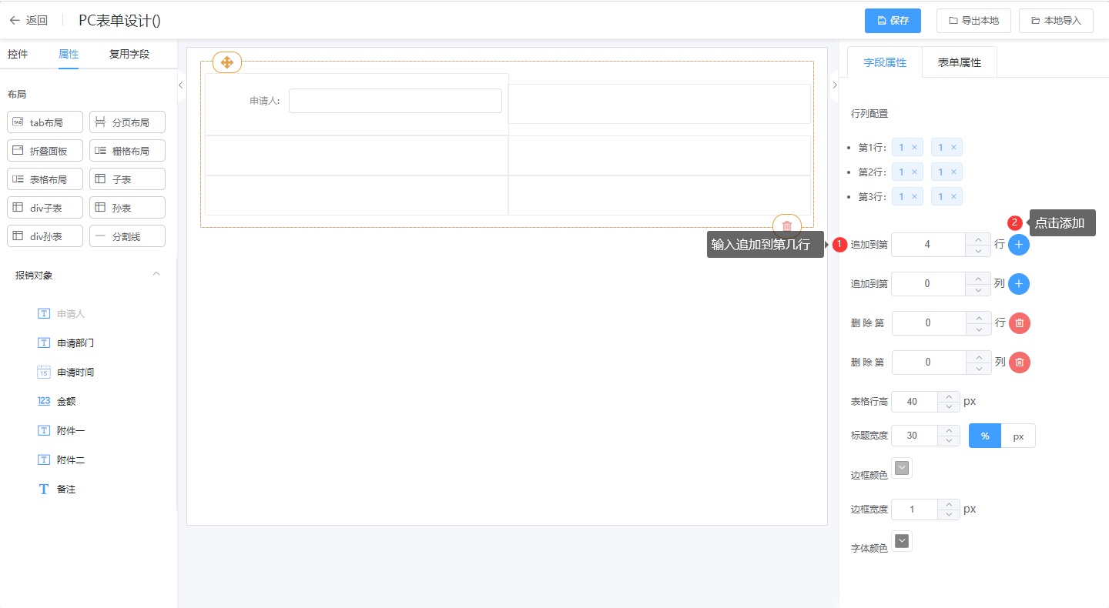Open the 复用字段 tab
Screen dimensions: 1109x608
point(129,54)
